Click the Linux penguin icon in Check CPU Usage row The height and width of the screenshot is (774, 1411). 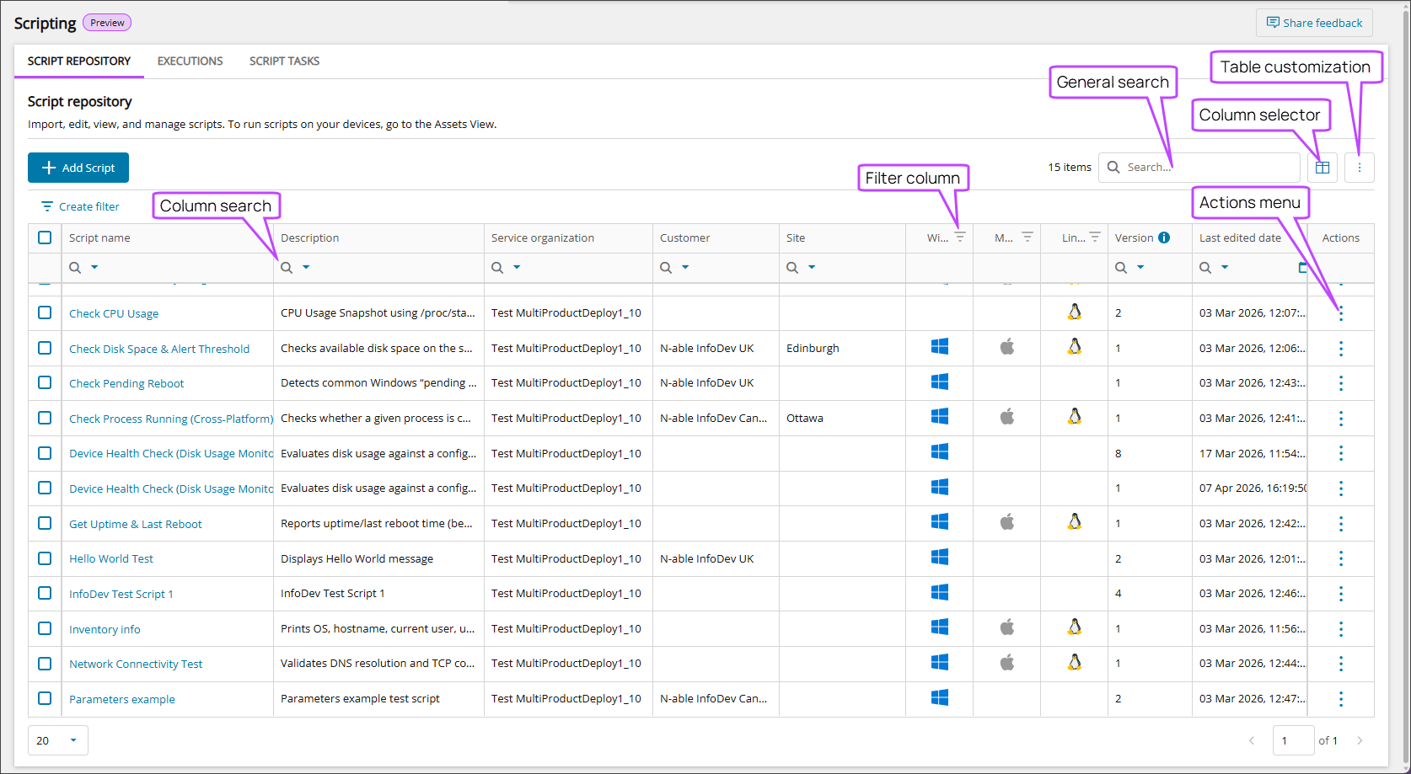[x=1075, y=312]
